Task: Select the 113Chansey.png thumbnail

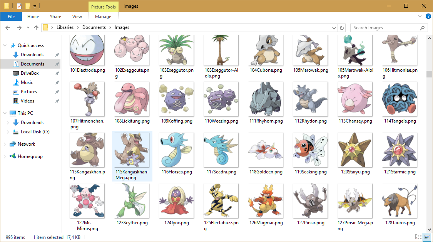Action: [355, 99]
